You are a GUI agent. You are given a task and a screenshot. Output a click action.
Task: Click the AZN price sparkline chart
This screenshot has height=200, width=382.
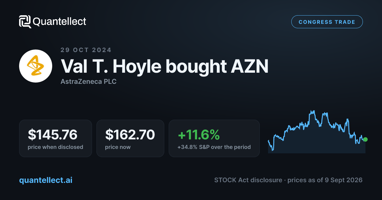tap(317, 132)
